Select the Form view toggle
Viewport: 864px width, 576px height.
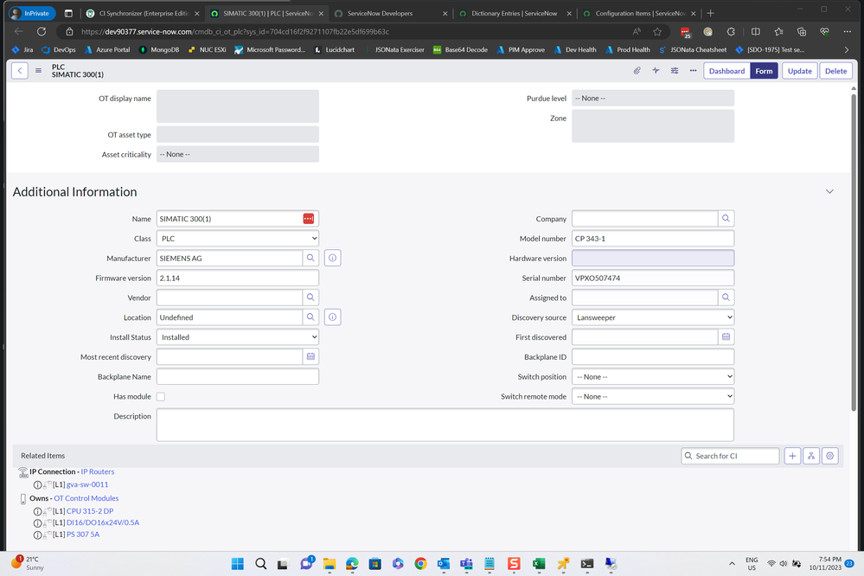(764, 71)
